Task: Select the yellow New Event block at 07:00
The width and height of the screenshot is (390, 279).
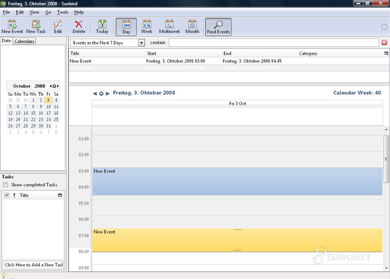Action: tap(237, 240)
